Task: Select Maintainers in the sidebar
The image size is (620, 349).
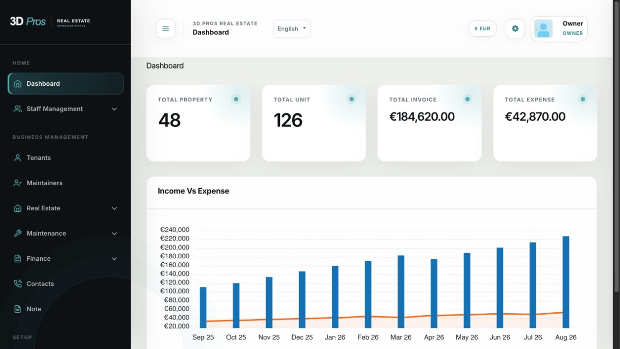Action: pyautogui.click(x=66, y=183)
